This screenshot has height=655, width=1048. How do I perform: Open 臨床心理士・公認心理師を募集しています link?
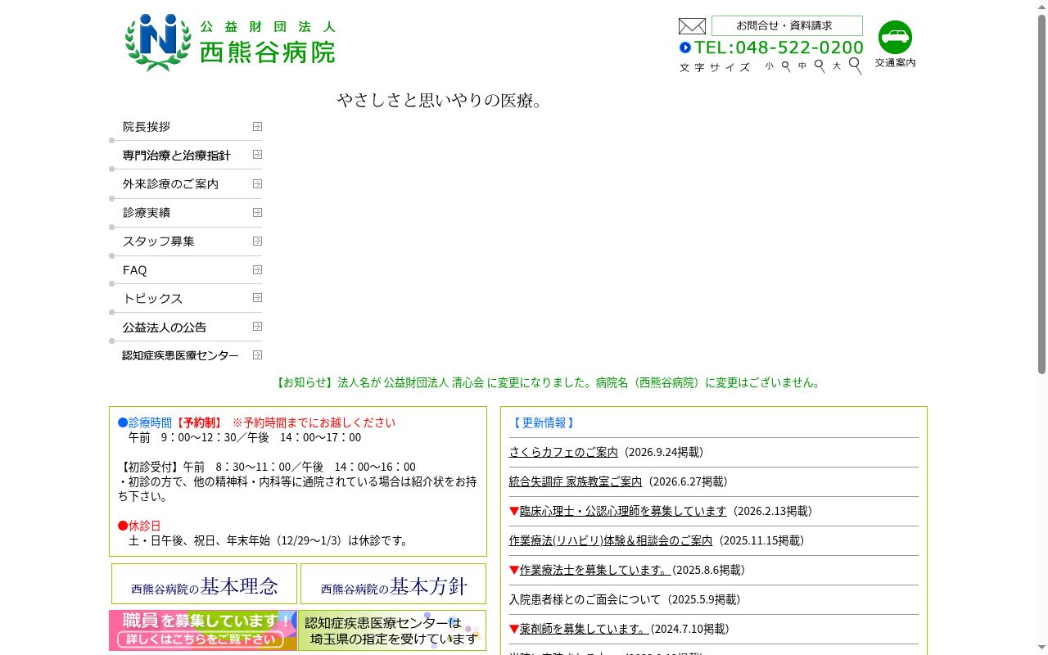623,511
